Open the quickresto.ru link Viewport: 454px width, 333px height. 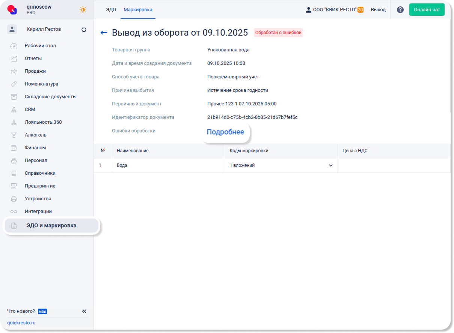[21, 322]
